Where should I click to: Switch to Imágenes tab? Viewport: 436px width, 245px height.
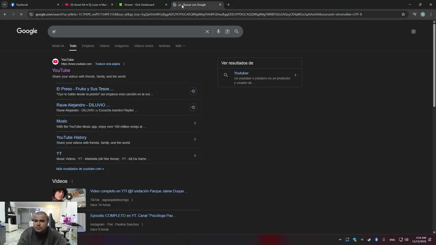122,46
